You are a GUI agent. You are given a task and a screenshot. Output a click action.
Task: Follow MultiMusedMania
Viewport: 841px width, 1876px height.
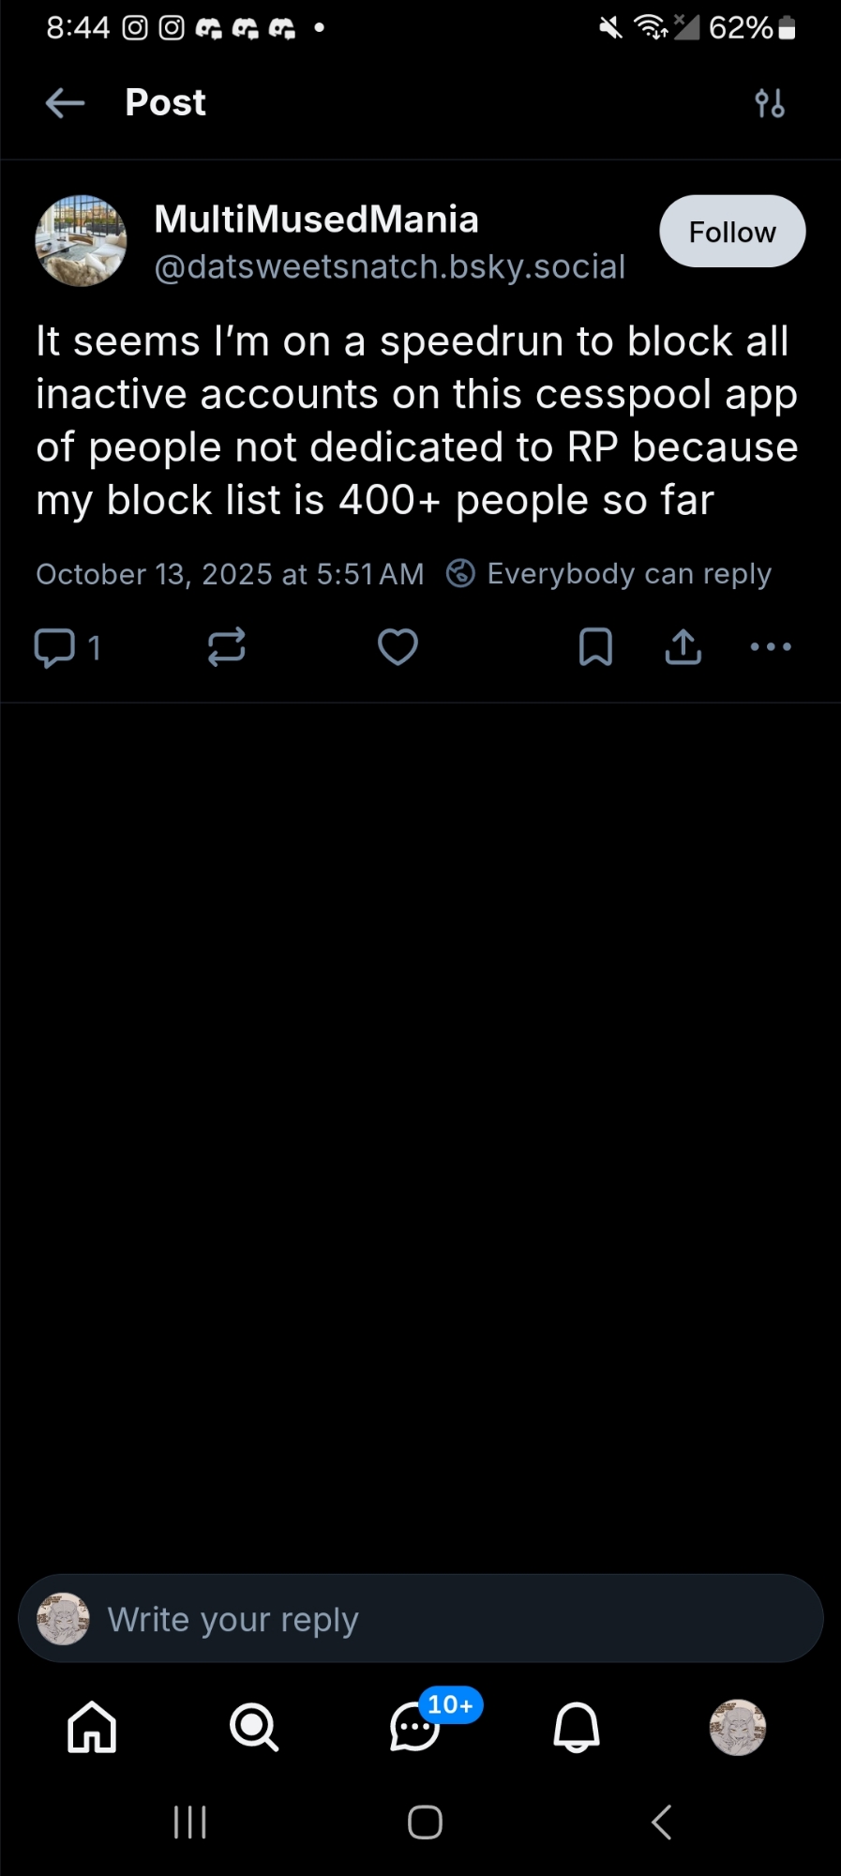(732, 232)
